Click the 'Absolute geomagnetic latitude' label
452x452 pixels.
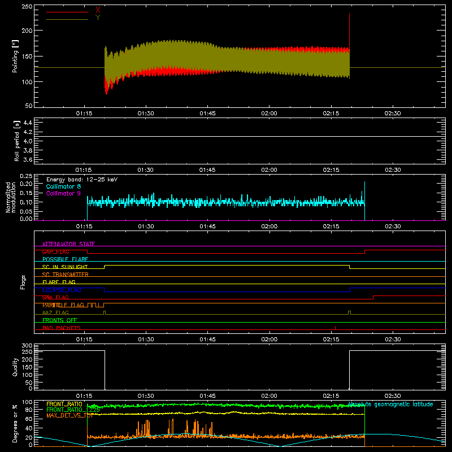tap(390, 404)
